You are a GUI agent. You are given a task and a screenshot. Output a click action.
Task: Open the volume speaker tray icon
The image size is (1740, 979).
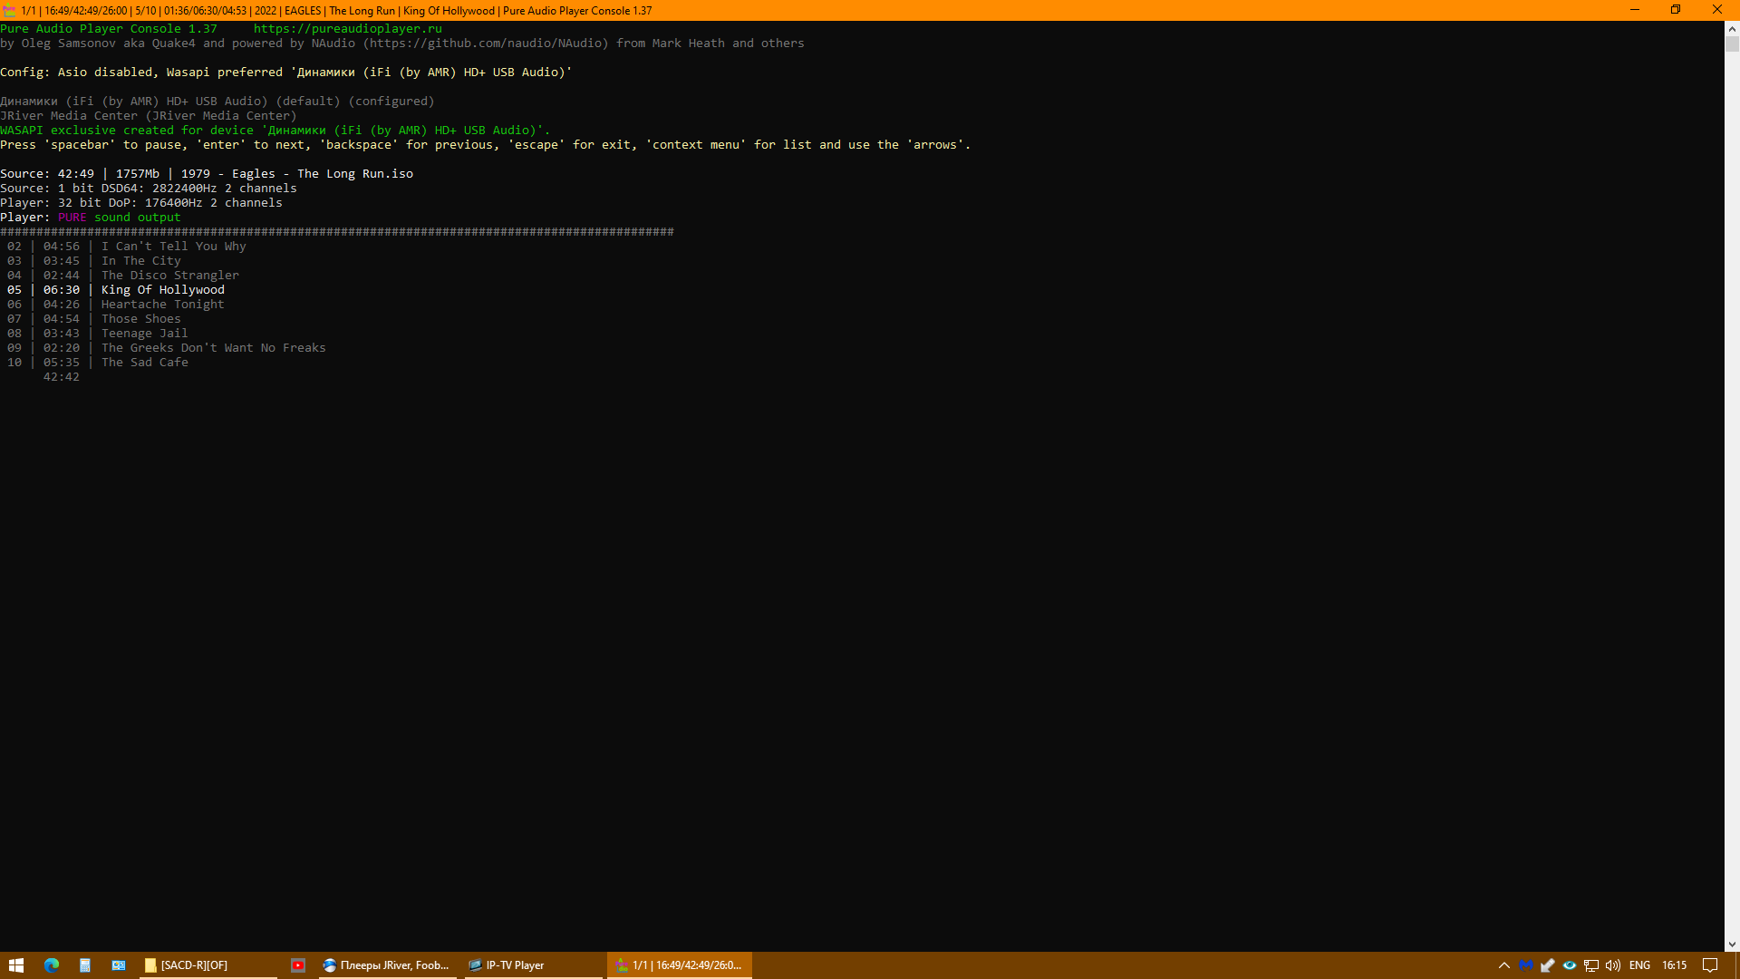(x=1613, y=965)
